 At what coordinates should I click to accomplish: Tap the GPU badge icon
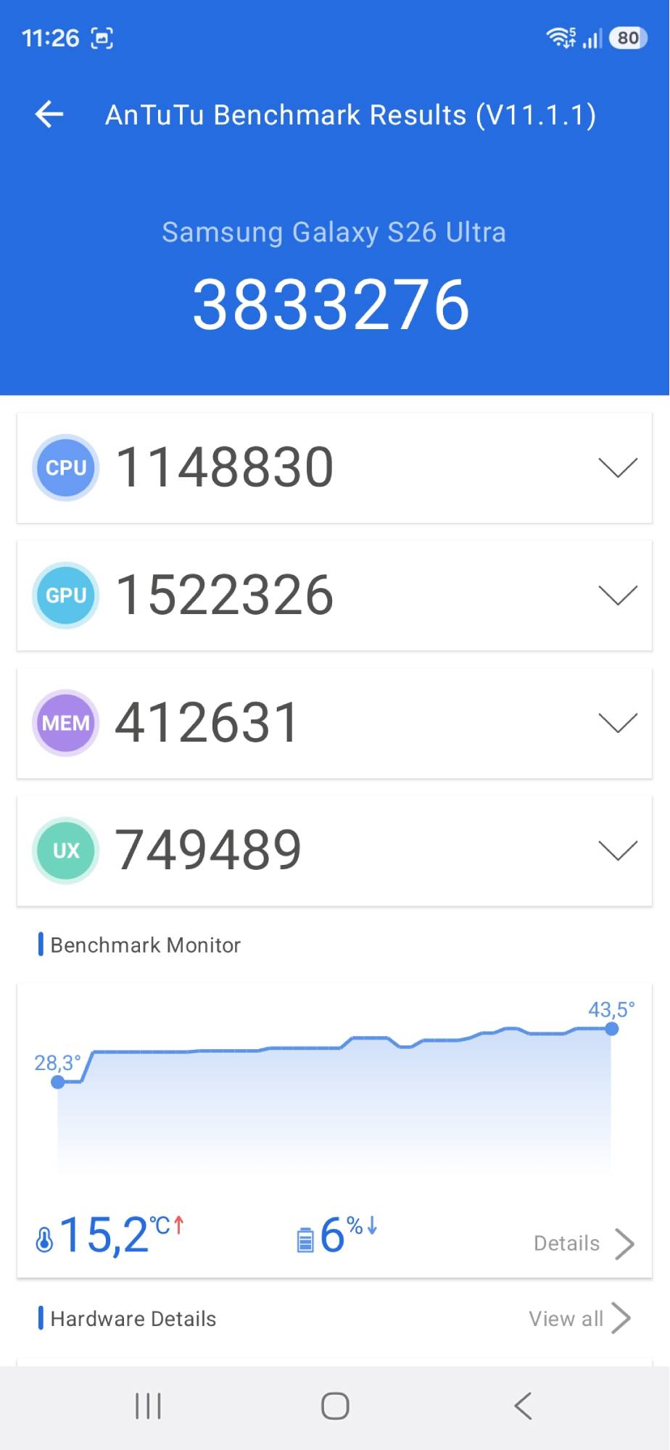65,595
